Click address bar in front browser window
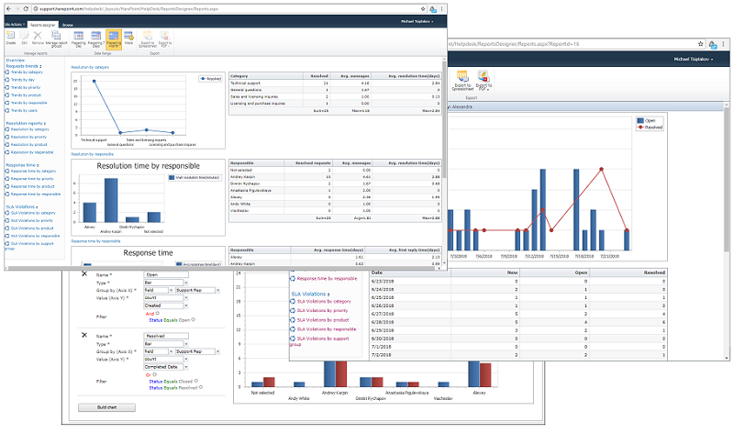Image resolution: width=734 pixels, height=433 pixels. tap(225, 9)
